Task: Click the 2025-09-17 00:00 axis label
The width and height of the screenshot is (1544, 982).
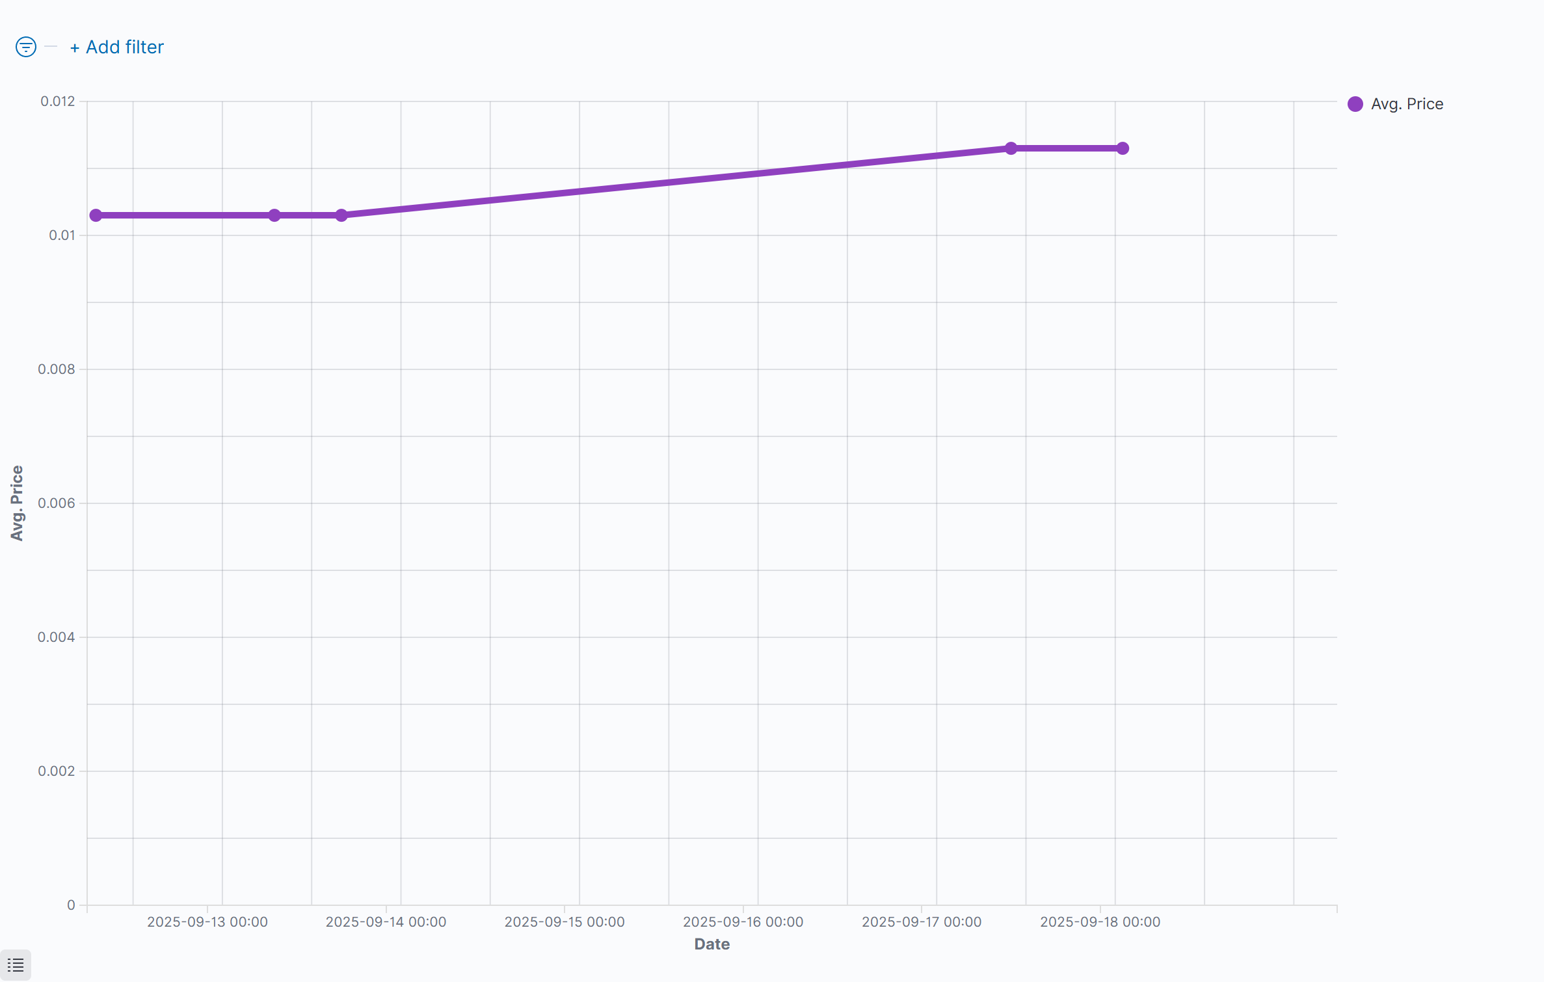Action: (922, 922)
